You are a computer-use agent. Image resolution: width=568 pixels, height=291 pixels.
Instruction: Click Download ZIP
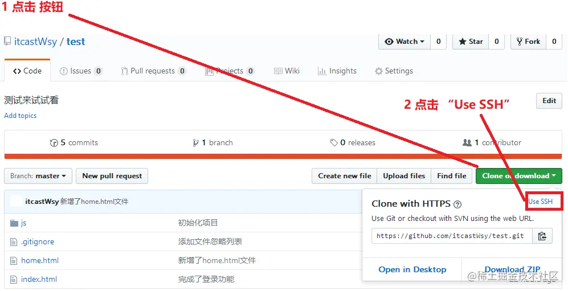point(512,270)
